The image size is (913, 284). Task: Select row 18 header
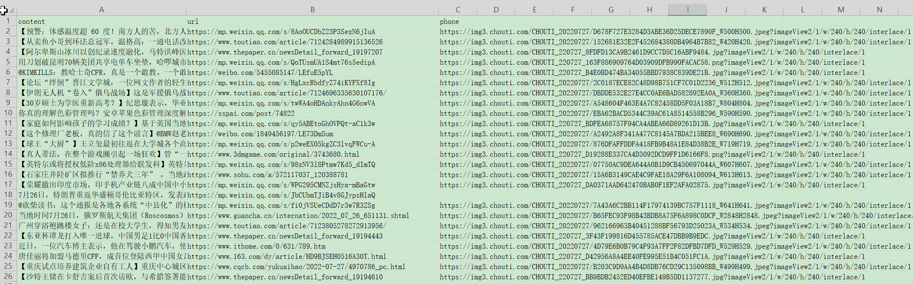[x=8, y=195]
